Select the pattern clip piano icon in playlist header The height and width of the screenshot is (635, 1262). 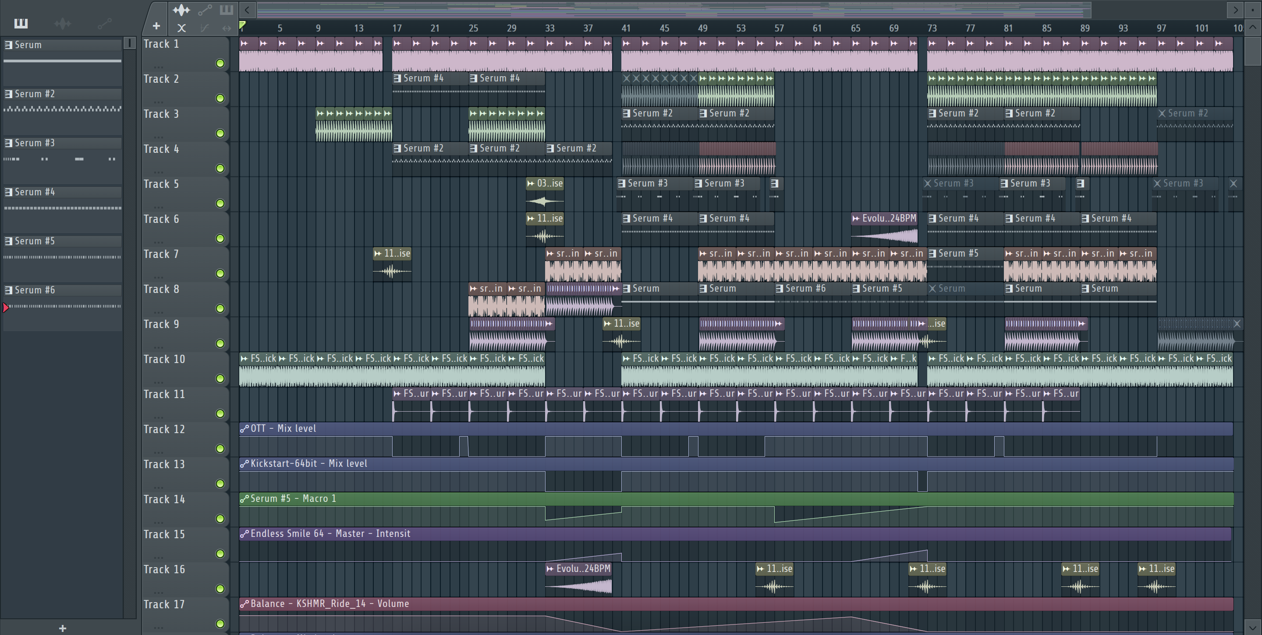[227, 10]
